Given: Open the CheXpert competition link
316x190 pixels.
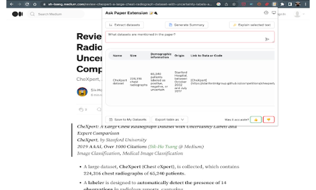Looking at the screenshot, I should point(232,82).
